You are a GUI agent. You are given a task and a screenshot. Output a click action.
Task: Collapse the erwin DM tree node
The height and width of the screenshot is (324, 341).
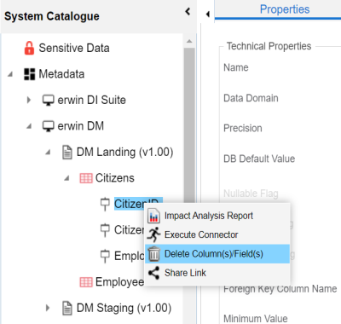pos(29,126)
